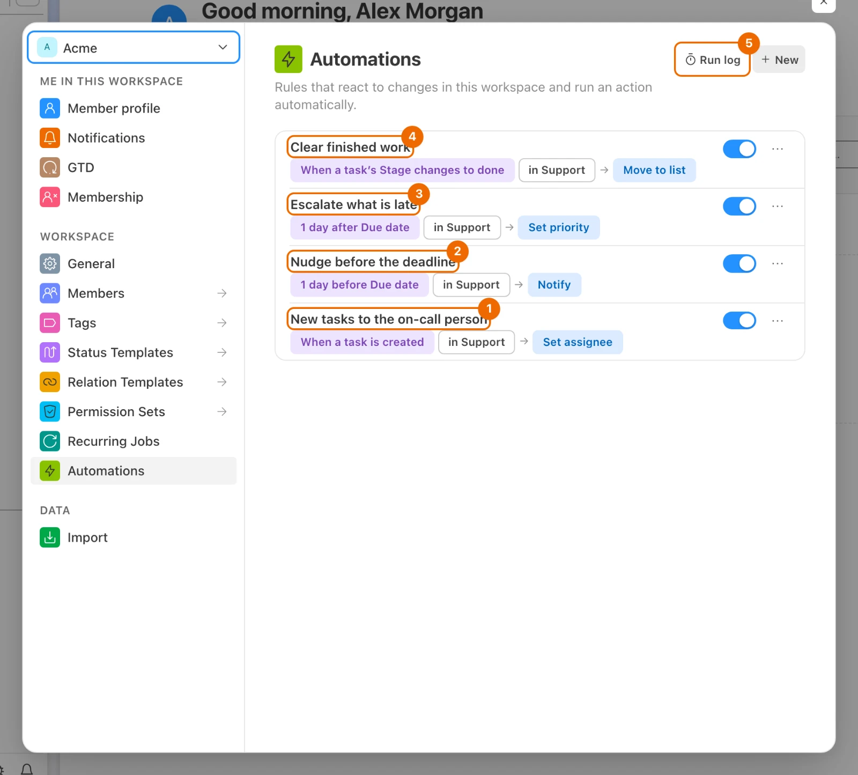
Task: Open the General workspace settings
Action: click(x=134, y=263)
